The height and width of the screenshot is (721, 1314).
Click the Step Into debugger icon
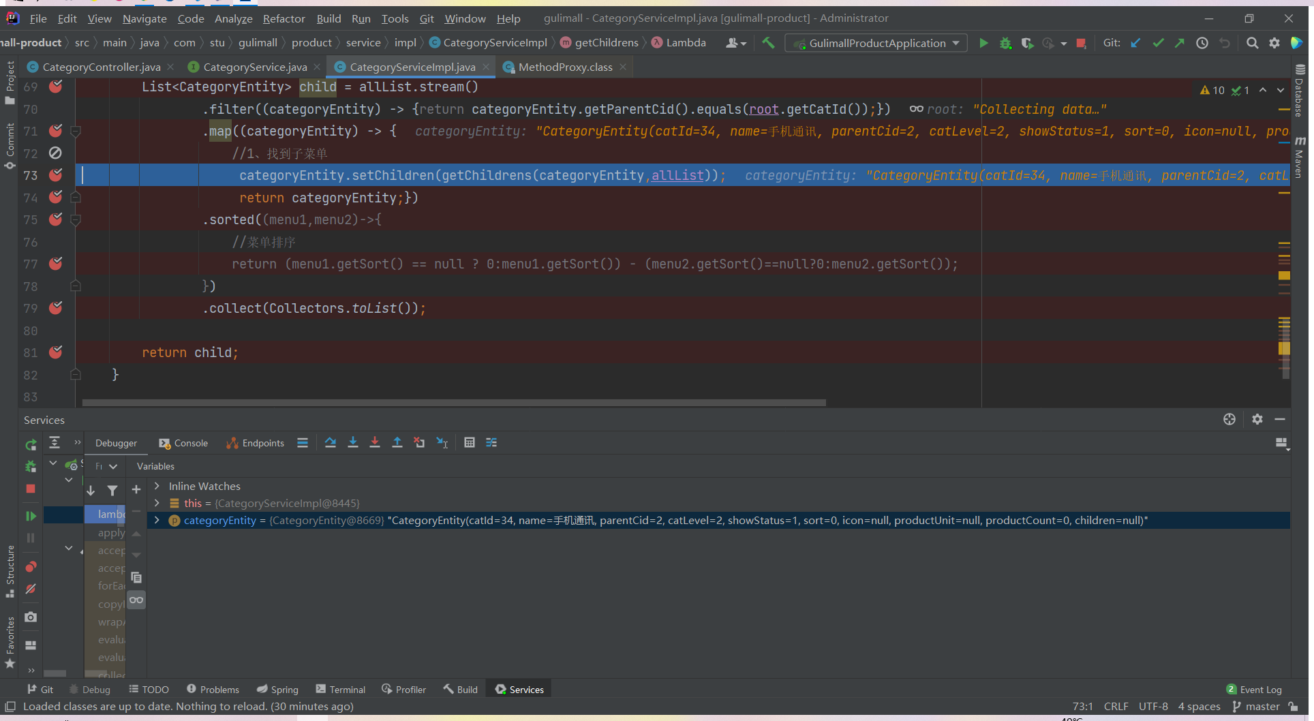[x=353, y=443]
